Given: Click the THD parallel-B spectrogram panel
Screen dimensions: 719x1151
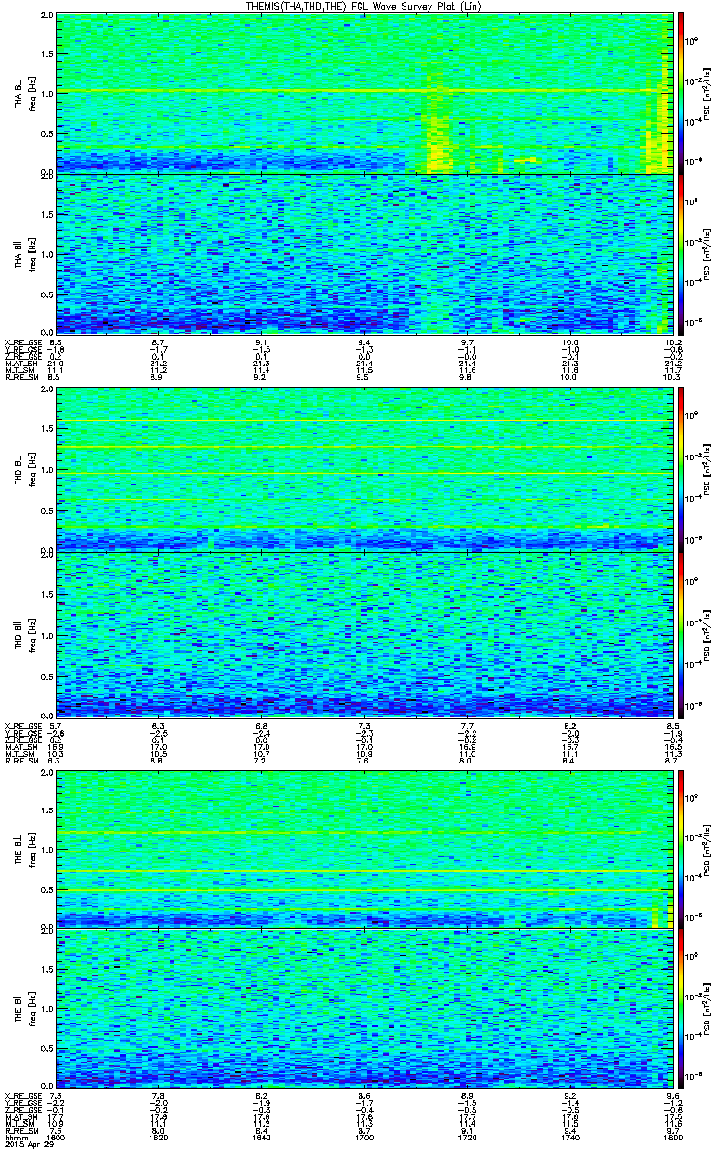Looking at the screenshot, I should coord(364,633).
